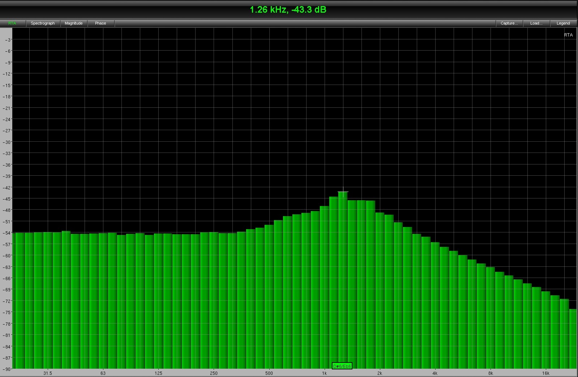Click the 1.26 kHz, -43.3 dB readout

(x=288, y=10)
